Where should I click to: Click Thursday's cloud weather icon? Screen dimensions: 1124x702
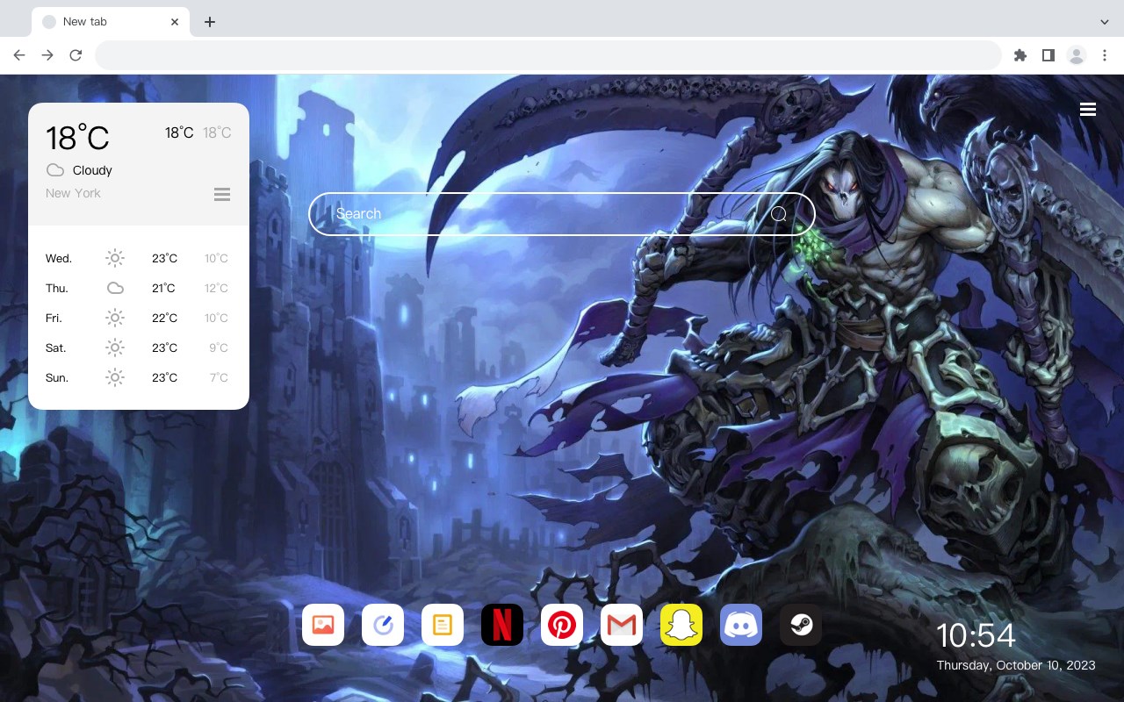tap(115, 288)
